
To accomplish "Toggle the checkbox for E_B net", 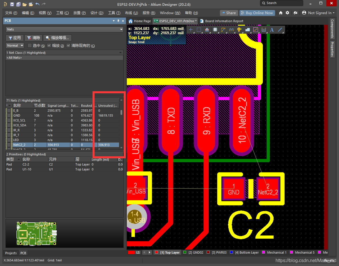I will [x=9, y=111].
